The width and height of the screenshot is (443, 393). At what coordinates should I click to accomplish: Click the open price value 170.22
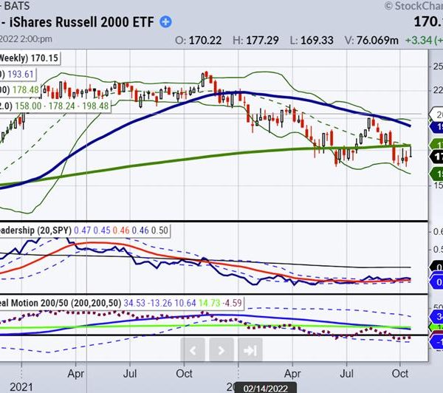point(205,41)
